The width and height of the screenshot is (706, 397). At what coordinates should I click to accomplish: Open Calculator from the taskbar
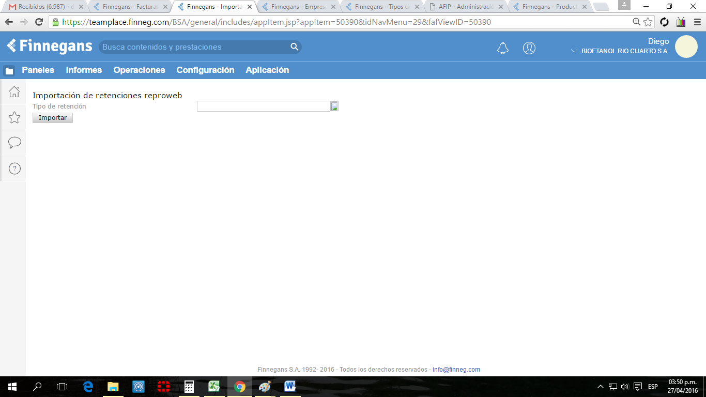189,387
